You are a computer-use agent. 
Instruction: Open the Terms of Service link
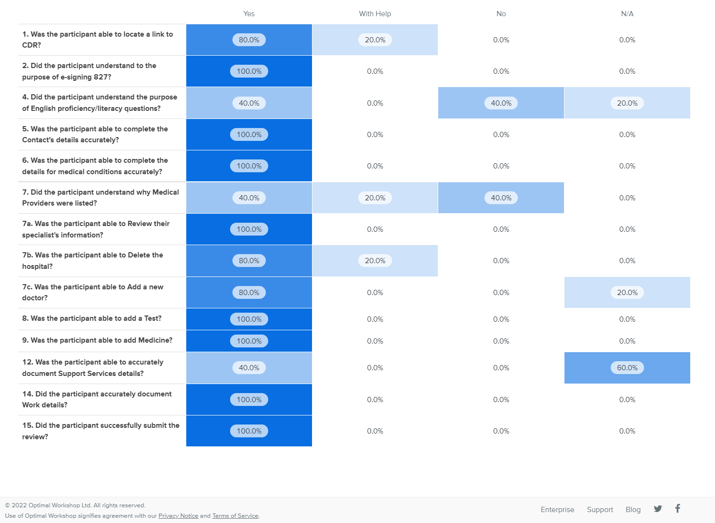[x=235, y=516]
